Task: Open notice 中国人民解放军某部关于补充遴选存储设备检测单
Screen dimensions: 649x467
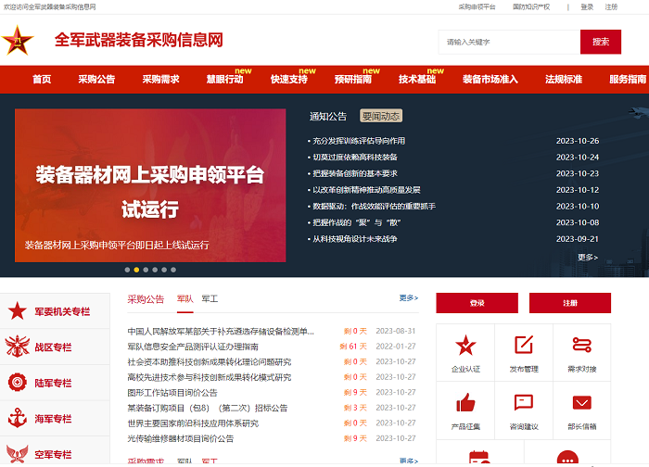Action: 221,332
